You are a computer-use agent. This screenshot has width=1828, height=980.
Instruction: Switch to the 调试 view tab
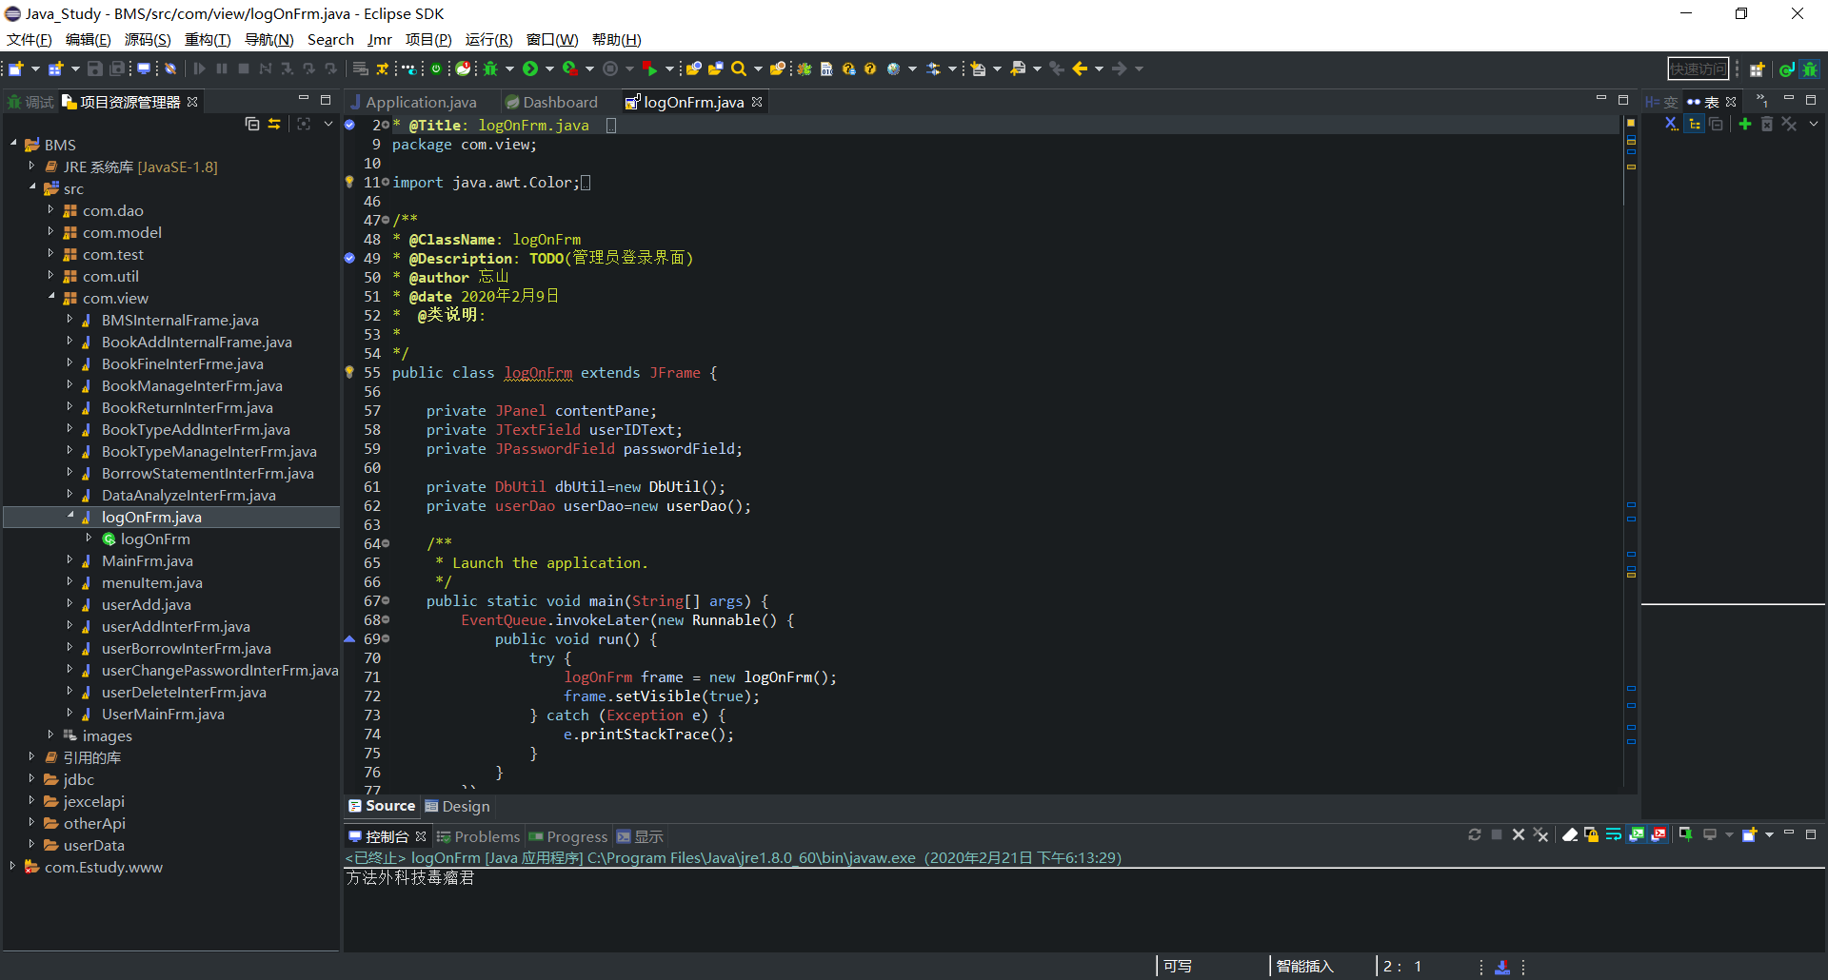[x=30, y=102]
